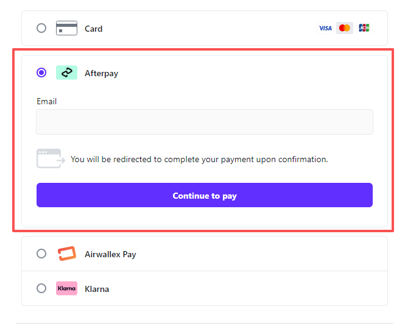Select the Klarna radio button
The image size is (405, 334).
[41, 288]
